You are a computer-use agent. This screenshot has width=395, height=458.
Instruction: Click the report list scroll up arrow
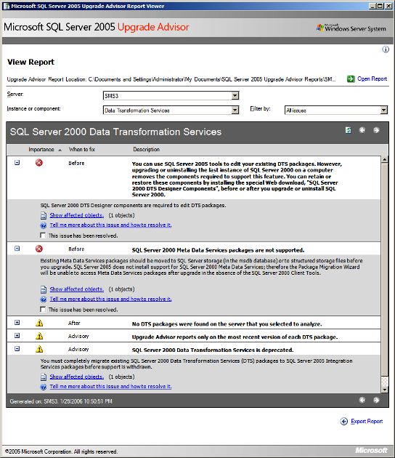[x=385, y=159]
